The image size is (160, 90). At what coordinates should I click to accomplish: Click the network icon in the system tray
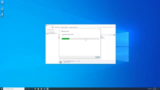pyautogui.click(x=150, y=89)
